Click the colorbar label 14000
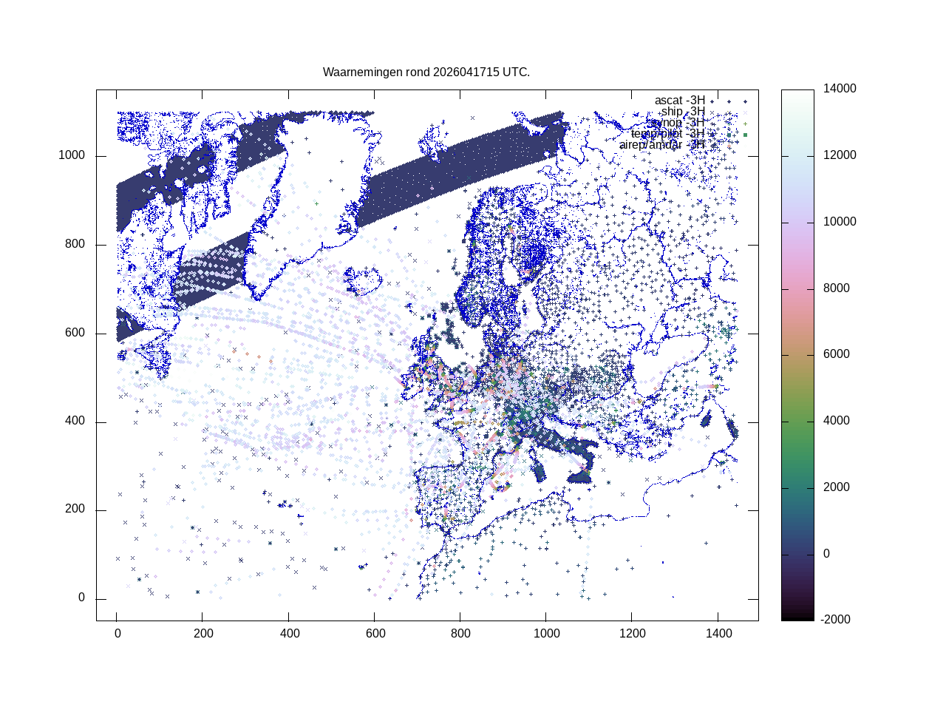 click(840, 89)
